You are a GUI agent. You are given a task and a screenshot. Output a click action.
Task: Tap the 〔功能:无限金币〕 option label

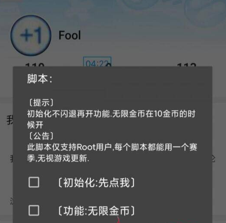(x=96, y=211)
